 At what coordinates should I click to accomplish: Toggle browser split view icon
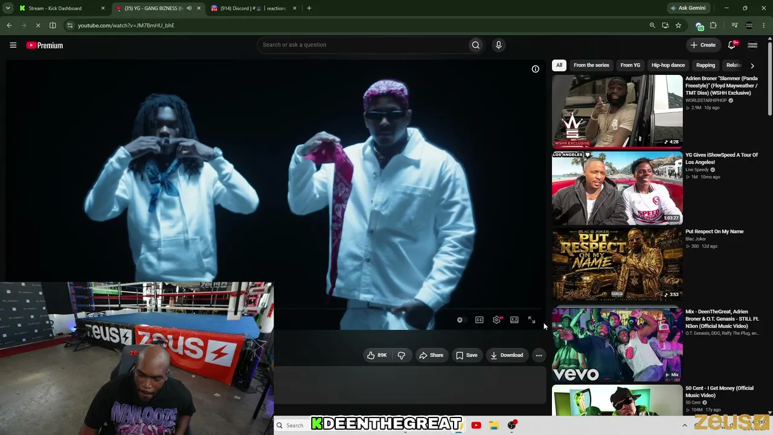tap(53, 25)
